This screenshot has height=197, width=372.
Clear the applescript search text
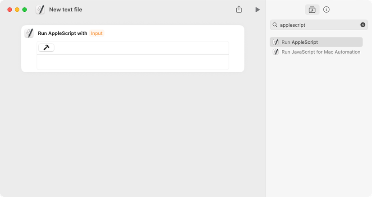coord(363,25)
